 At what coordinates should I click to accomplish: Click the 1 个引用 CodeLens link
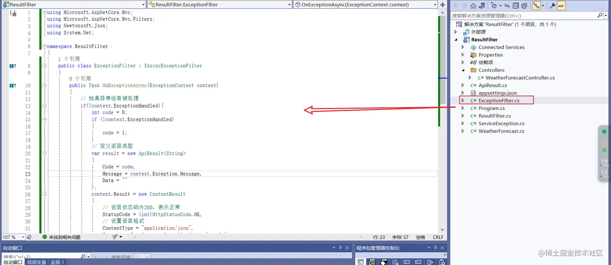69,59
